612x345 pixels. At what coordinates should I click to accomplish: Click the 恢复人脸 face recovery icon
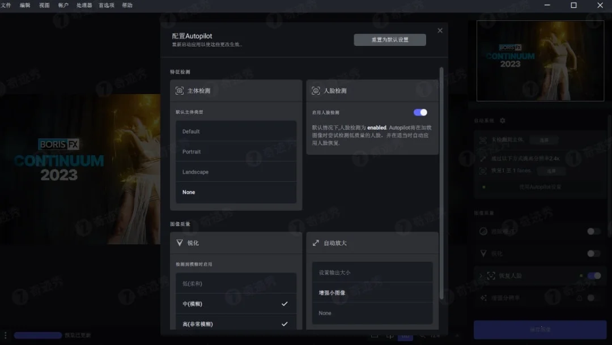point(491,275)
